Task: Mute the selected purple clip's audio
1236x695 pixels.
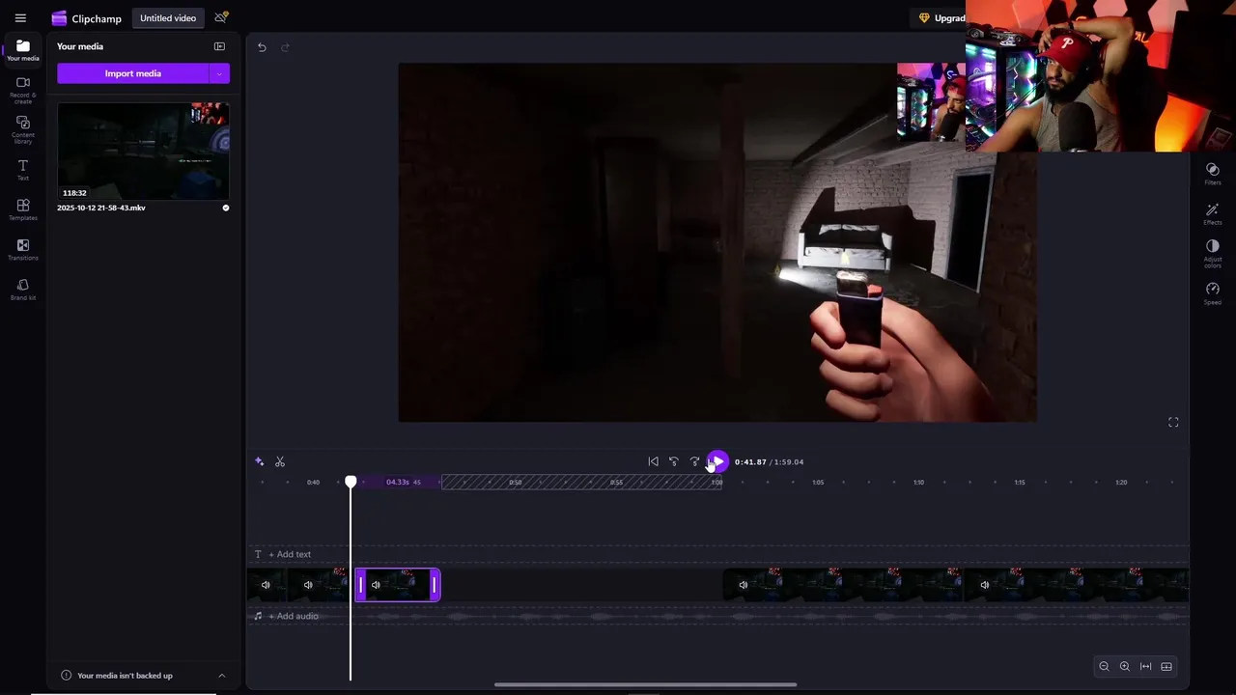Action: tap(376, 585)
